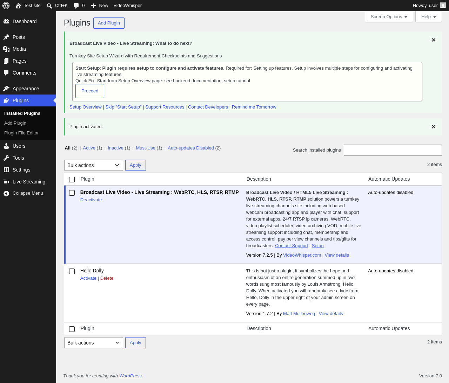Focus the Search installed plugins field

click(393, 150)
